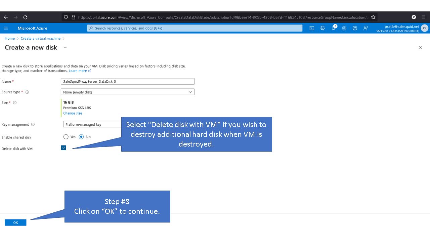Click the PP account avatar
This screenshot has height=242, width=430.
pyautogui.click(x=425, y=28)
